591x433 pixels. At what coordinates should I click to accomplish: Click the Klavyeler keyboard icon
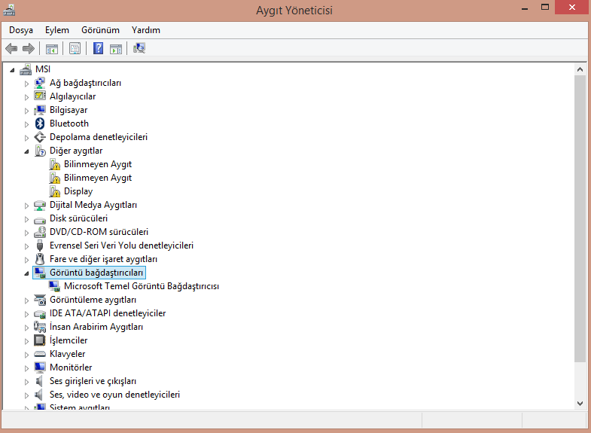click(x=40, y=354)
